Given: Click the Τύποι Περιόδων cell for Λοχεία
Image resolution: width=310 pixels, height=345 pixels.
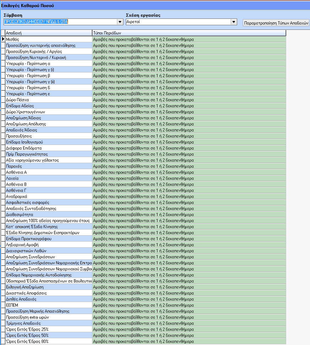Looking at the screenshot, I should click(x=189, y=178).
